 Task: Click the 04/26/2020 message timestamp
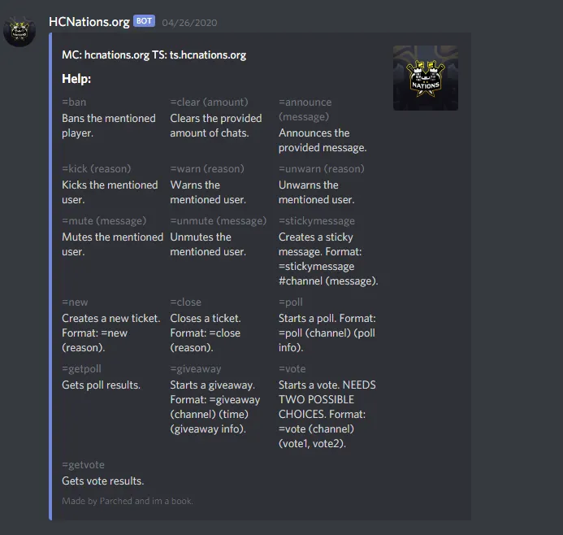point(189,23)
